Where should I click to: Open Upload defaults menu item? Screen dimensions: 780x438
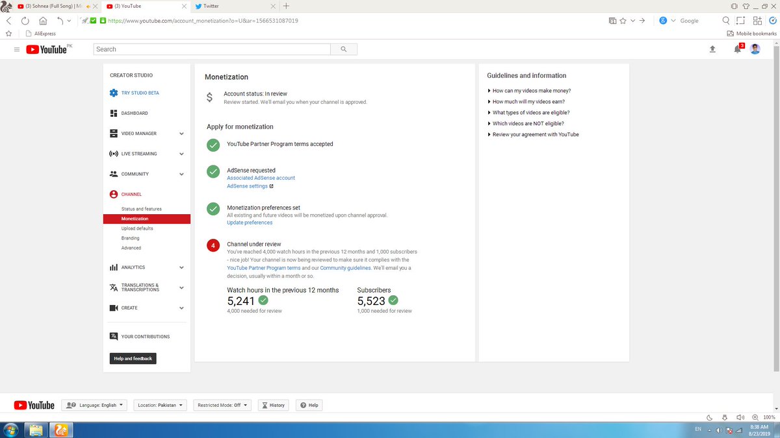(137, 228)
